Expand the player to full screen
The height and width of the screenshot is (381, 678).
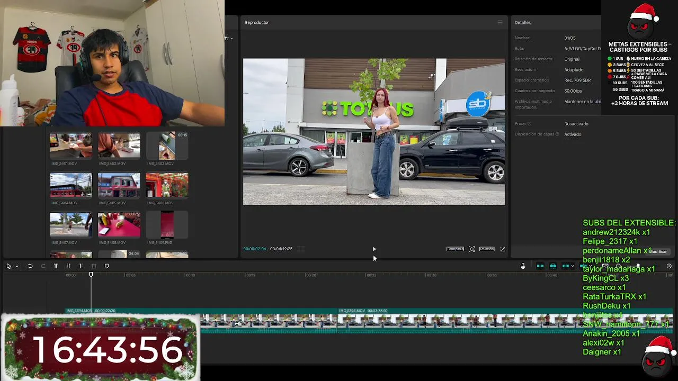click(503, 249)
